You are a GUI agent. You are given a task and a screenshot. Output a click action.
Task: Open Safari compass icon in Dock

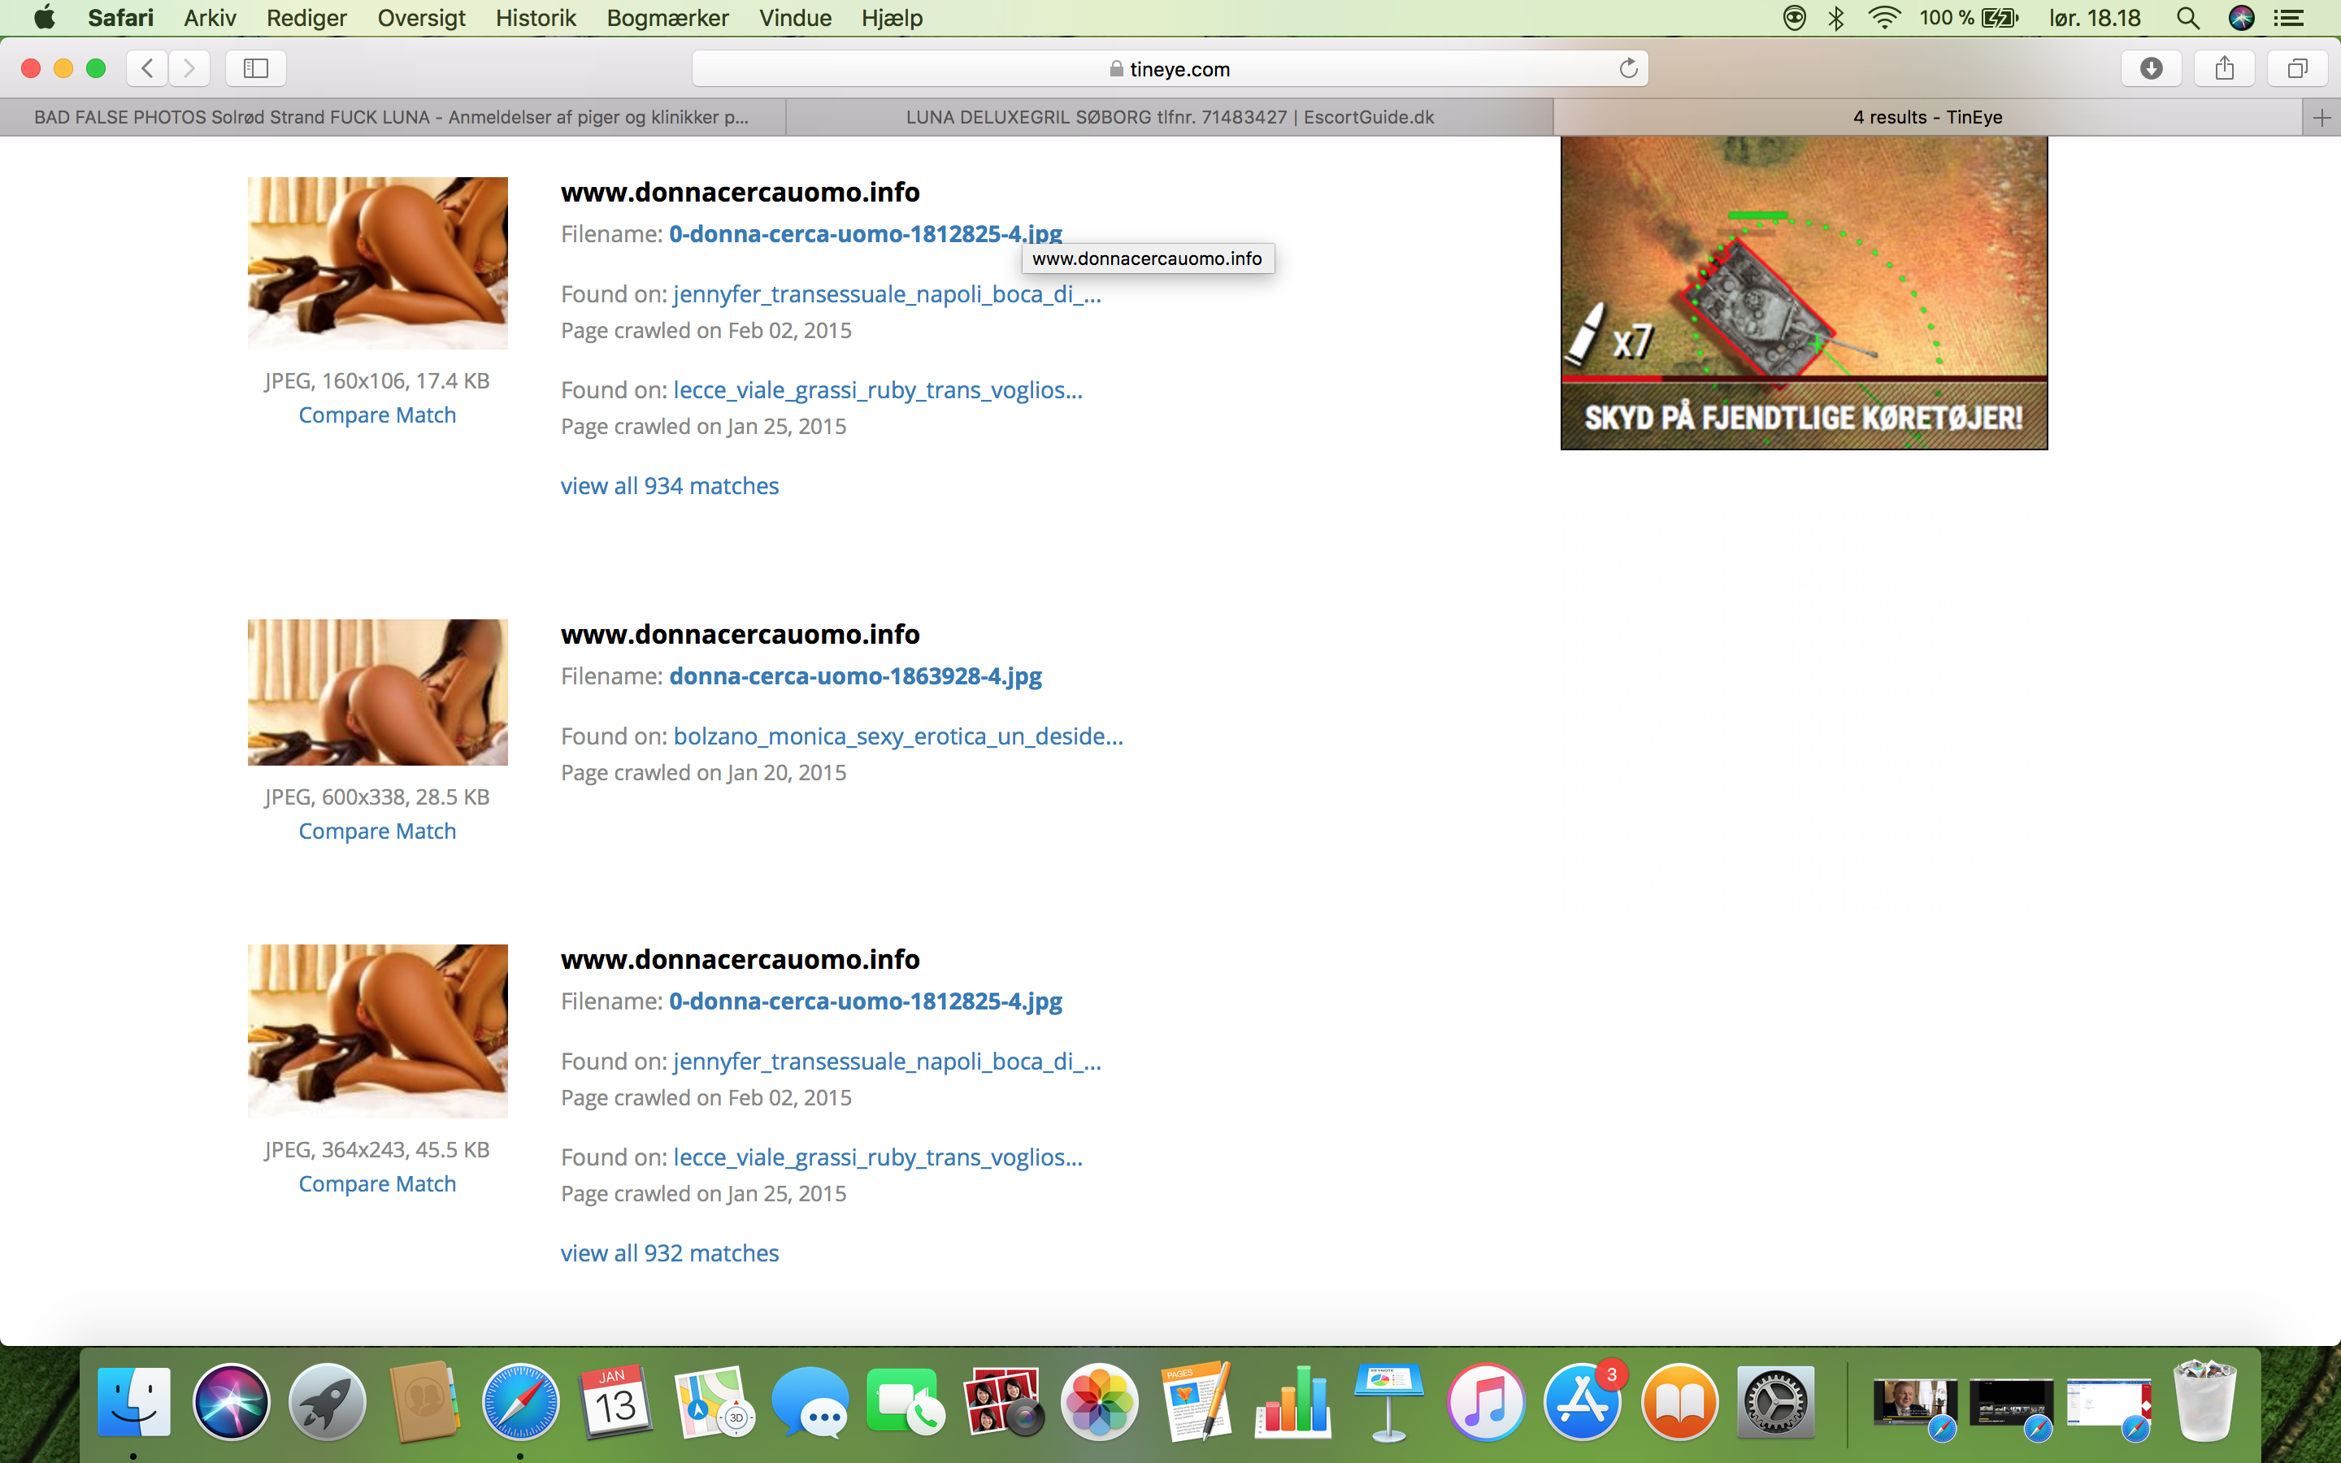click(x=520, y=1401)
